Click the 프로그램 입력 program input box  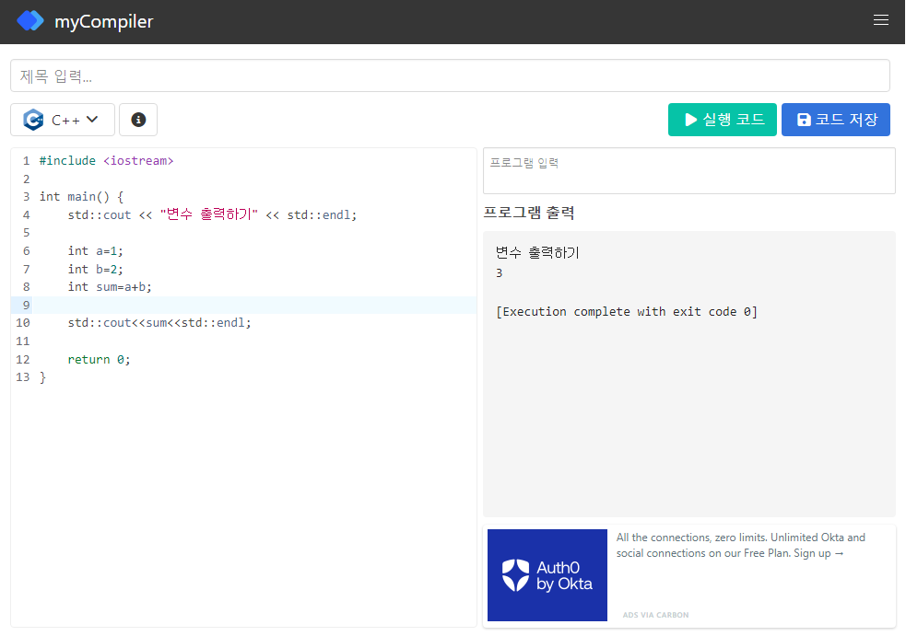point(689,171)
